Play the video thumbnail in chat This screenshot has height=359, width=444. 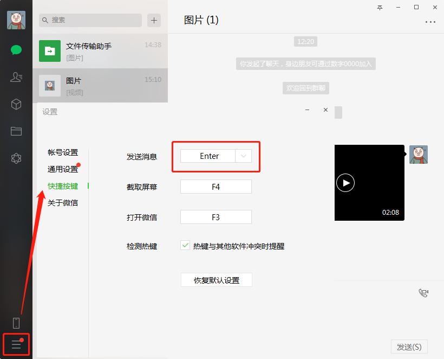click(345, 183)
